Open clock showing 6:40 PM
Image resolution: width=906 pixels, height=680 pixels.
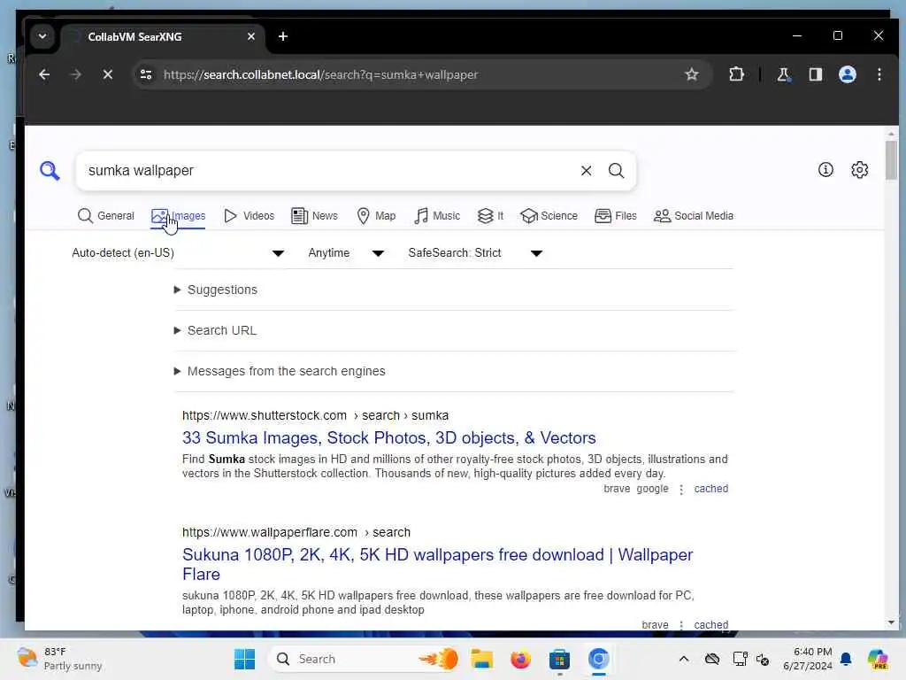point(808,659)
